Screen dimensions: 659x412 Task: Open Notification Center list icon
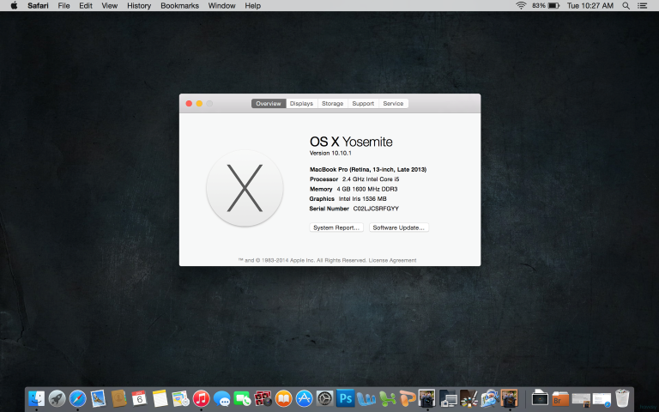(642, 5)
